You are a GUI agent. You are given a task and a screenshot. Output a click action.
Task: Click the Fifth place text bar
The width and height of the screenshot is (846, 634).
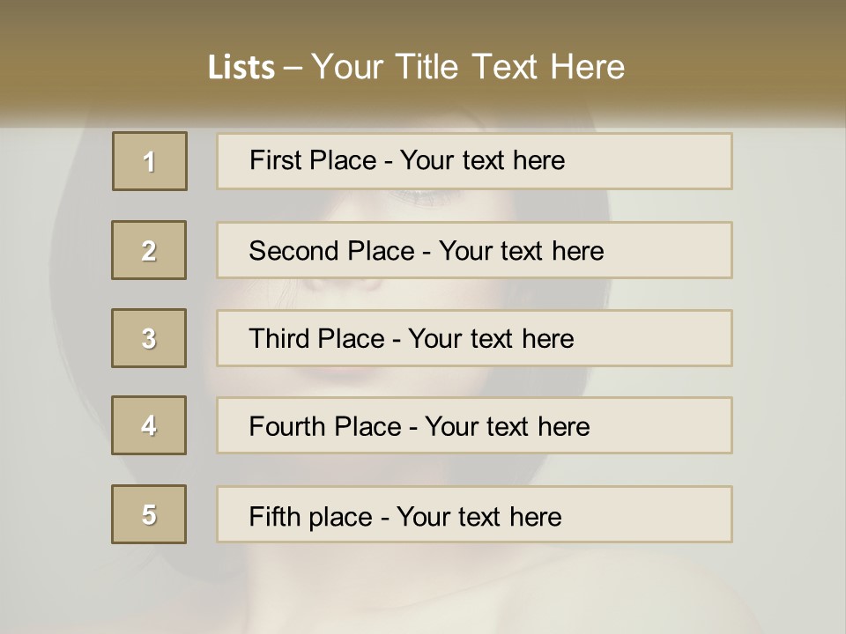pyautogui.click(x=474, y=514)
